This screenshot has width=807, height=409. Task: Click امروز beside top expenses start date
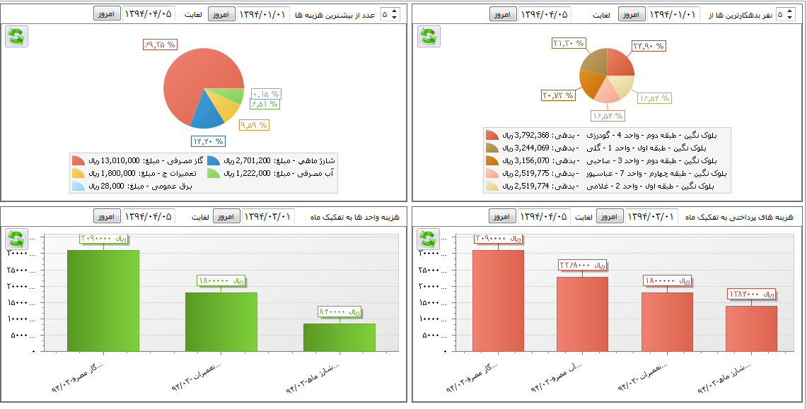(221, 14)
